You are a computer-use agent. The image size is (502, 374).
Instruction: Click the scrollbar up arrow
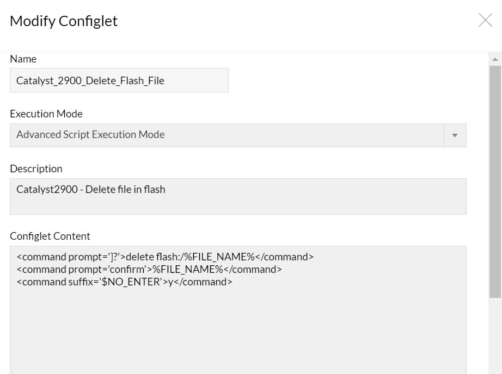pyautogui.click(x=495, y=59)
